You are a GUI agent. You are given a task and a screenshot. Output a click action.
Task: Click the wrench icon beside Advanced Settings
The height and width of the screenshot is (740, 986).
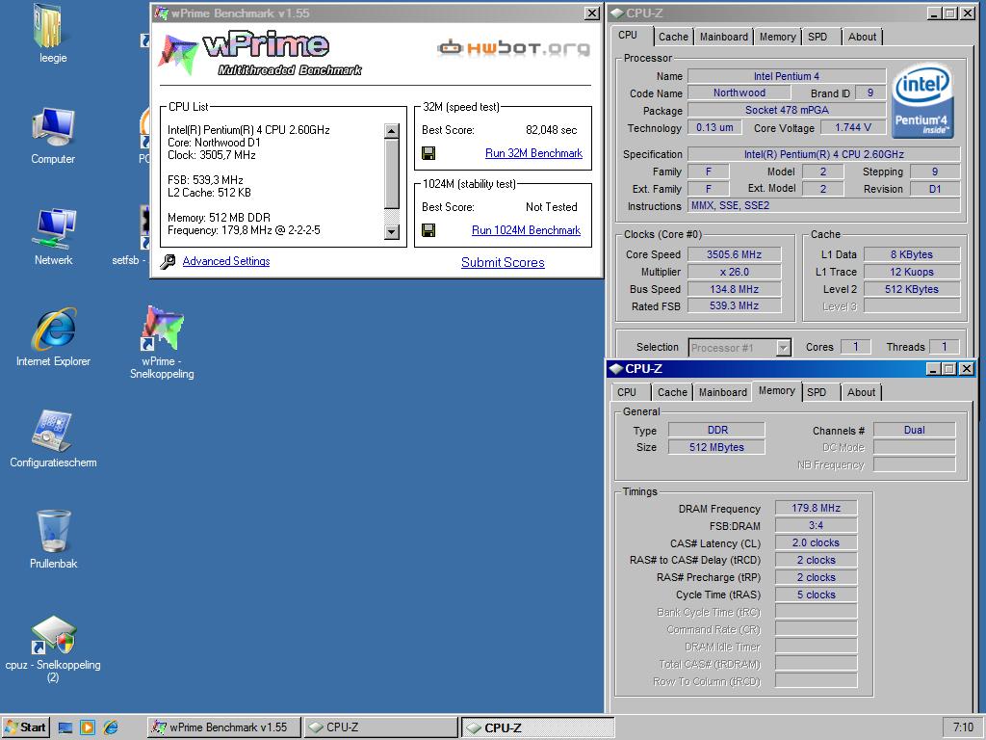pos(168,261)
